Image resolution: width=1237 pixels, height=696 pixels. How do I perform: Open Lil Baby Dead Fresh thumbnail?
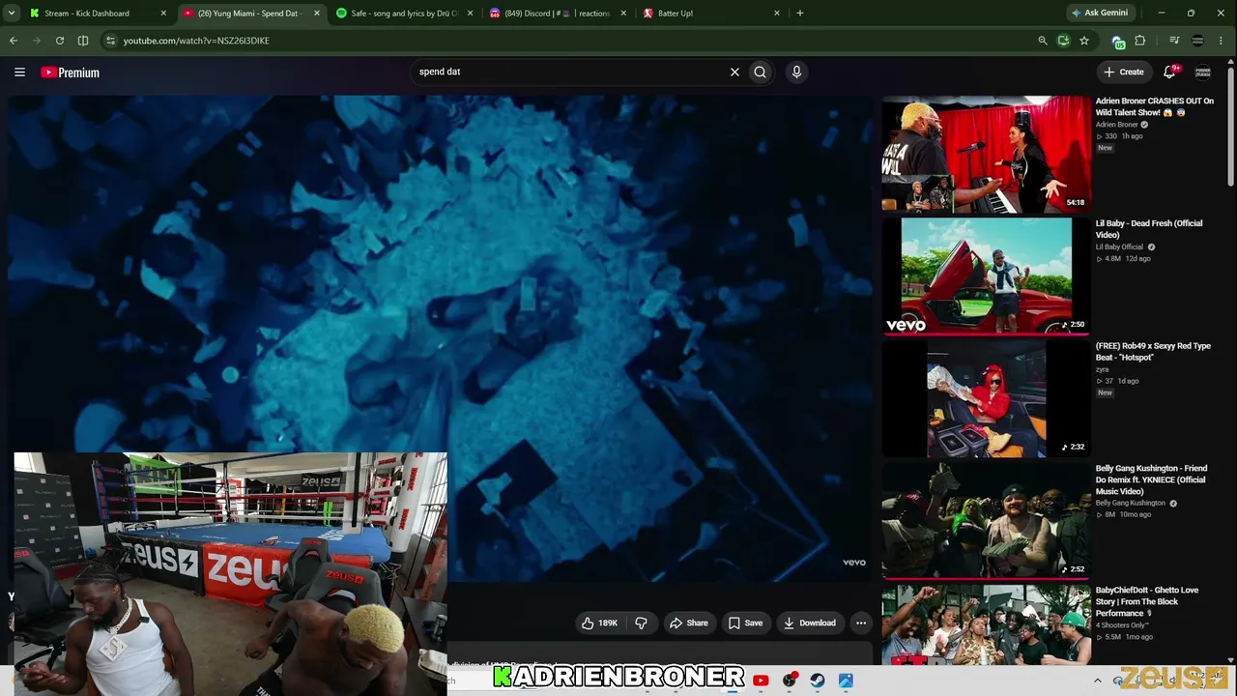[986, 275]
